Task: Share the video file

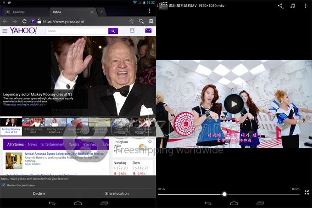Action: (280, 6)
